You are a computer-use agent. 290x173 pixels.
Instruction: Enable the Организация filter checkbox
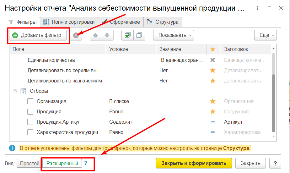coord(30,101)
